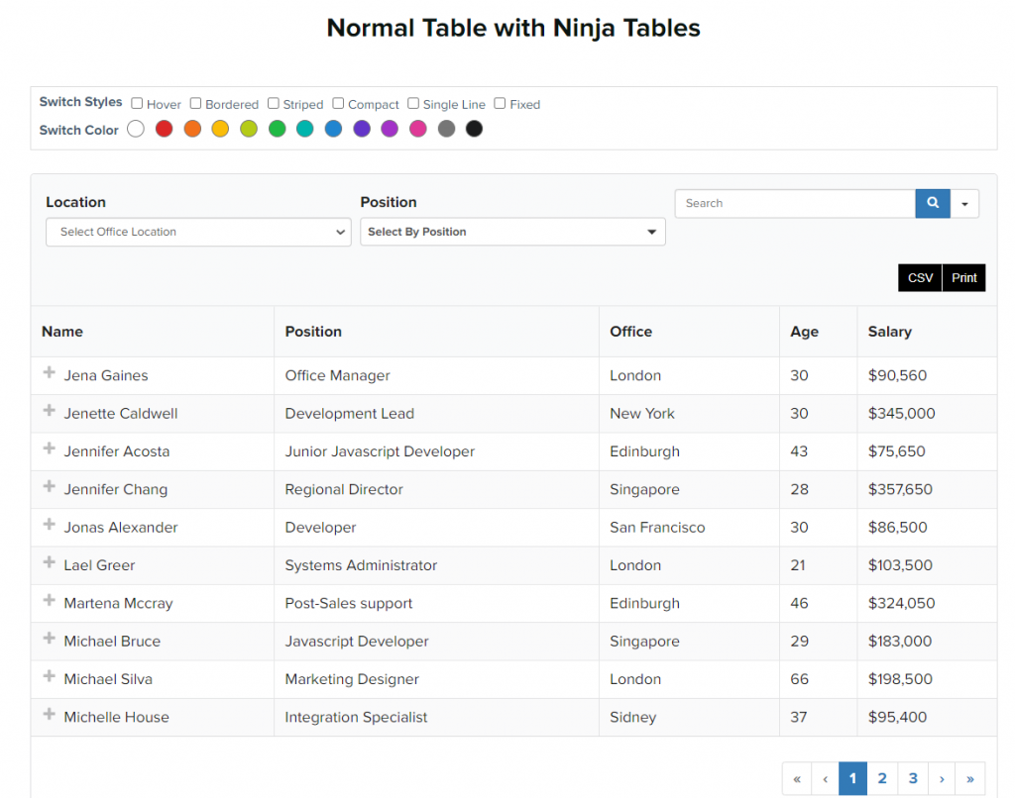Viewport: 1015px width, 798px height.
Task: Sort by the Position column header
Action: pos(436,331)
